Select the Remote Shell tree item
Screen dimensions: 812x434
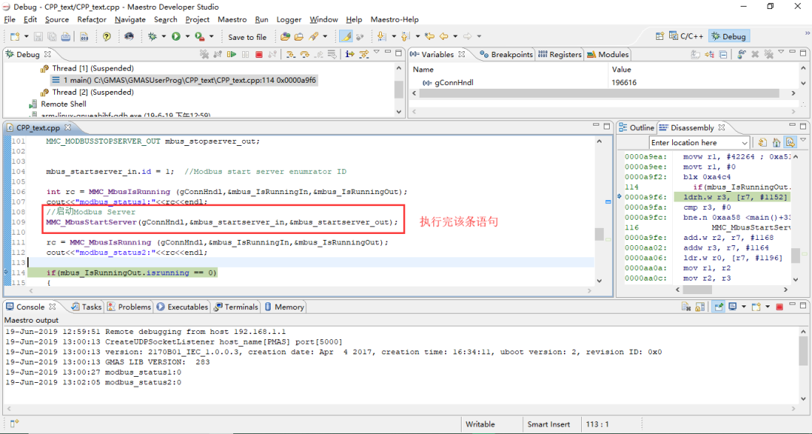pos(59,104)
